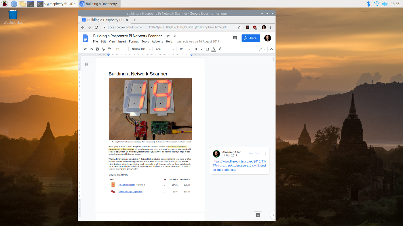Expand the Normal text style dropdown

141,49
